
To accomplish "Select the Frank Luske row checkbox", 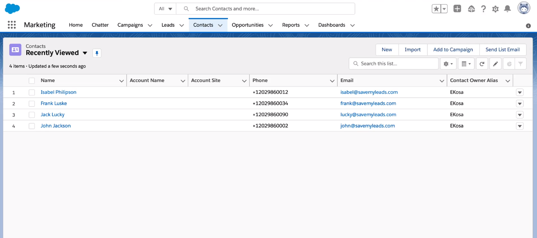I will click(x=32, y=104).
